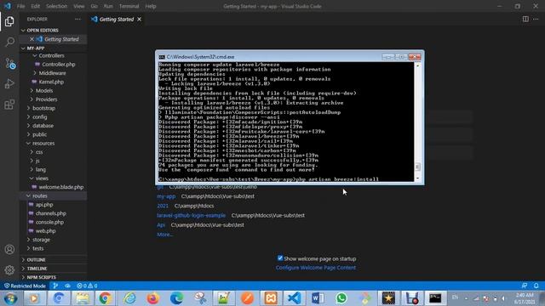Collapse the resources folder
Screen dimensions: 545x306
(43, 144)
